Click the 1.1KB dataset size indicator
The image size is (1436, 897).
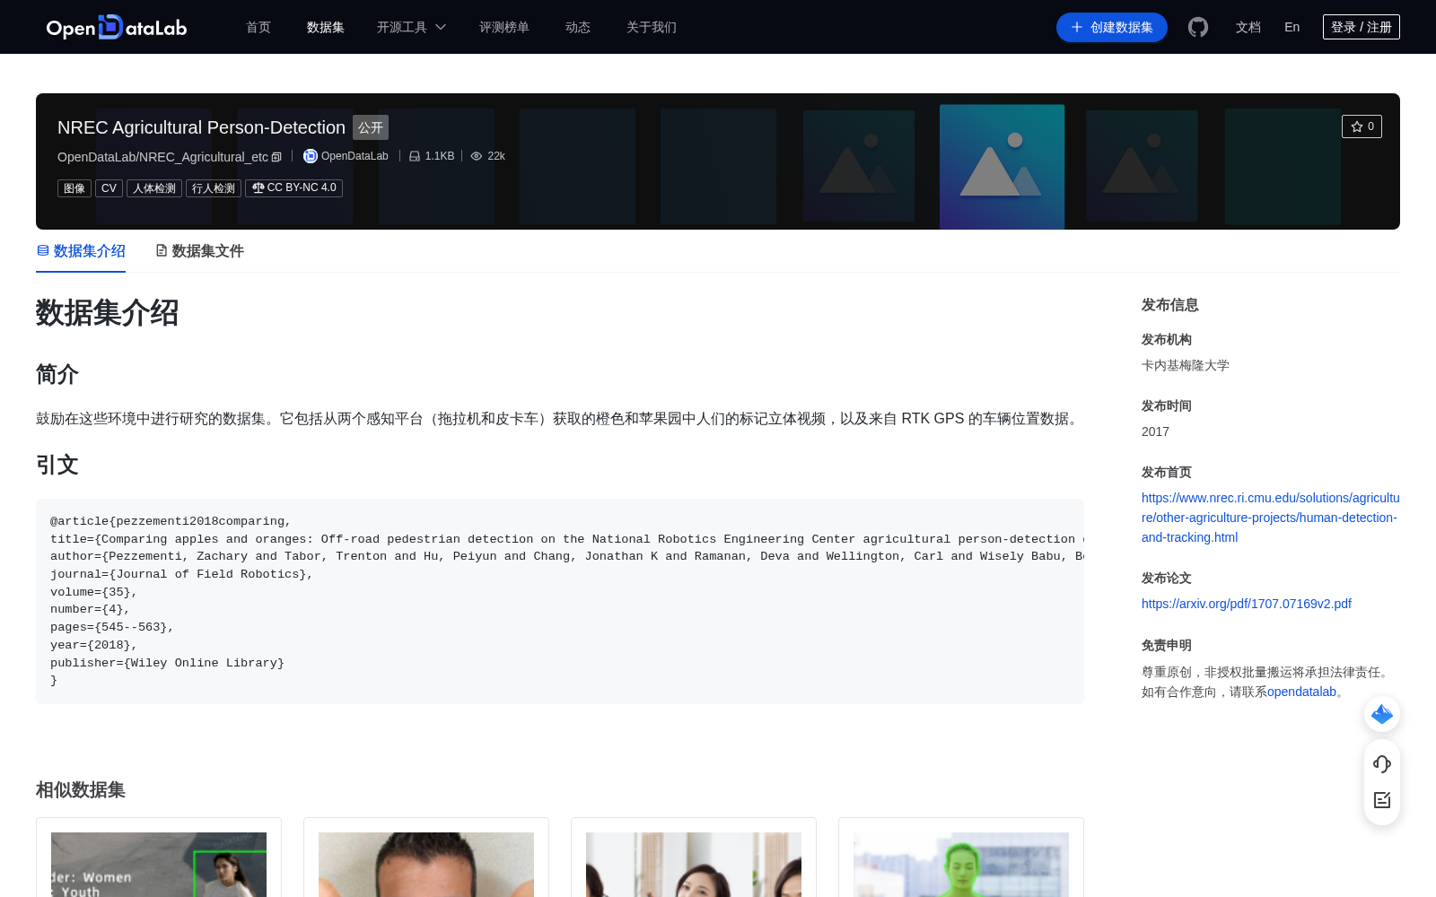click(432, 156)
